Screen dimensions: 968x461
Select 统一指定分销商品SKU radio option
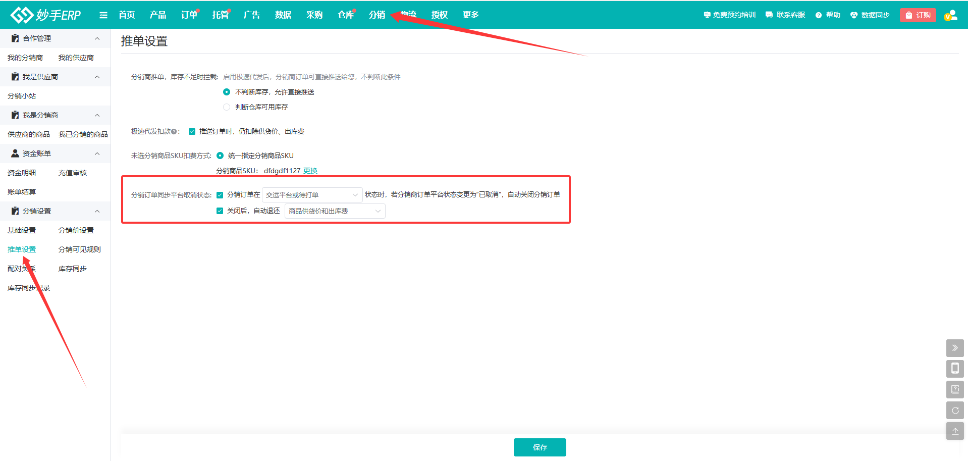pyautogui.click(x=220, y=156)
